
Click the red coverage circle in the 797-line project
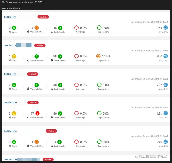(76, 85)
